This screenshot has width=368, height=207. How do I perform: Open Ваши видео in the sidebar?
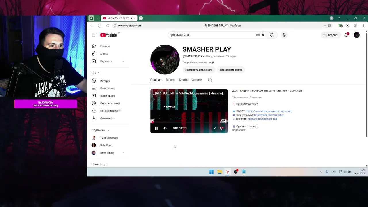click(108, 96)
